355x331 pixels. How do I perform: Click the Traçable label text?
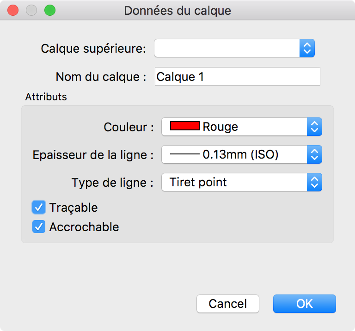click(x=73, y=208)
